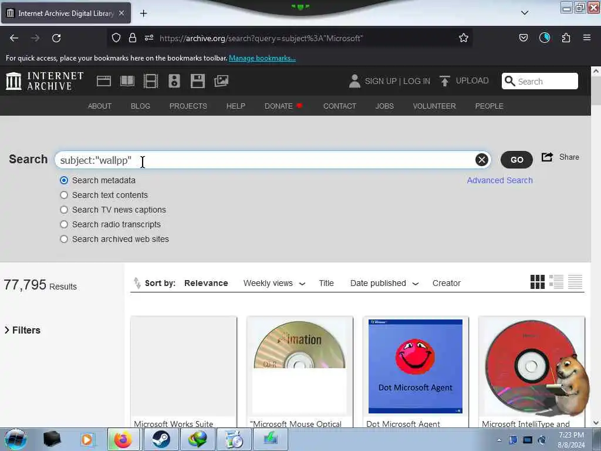Reload the page
Screen dimensions: 601x451
pos(56,38)
